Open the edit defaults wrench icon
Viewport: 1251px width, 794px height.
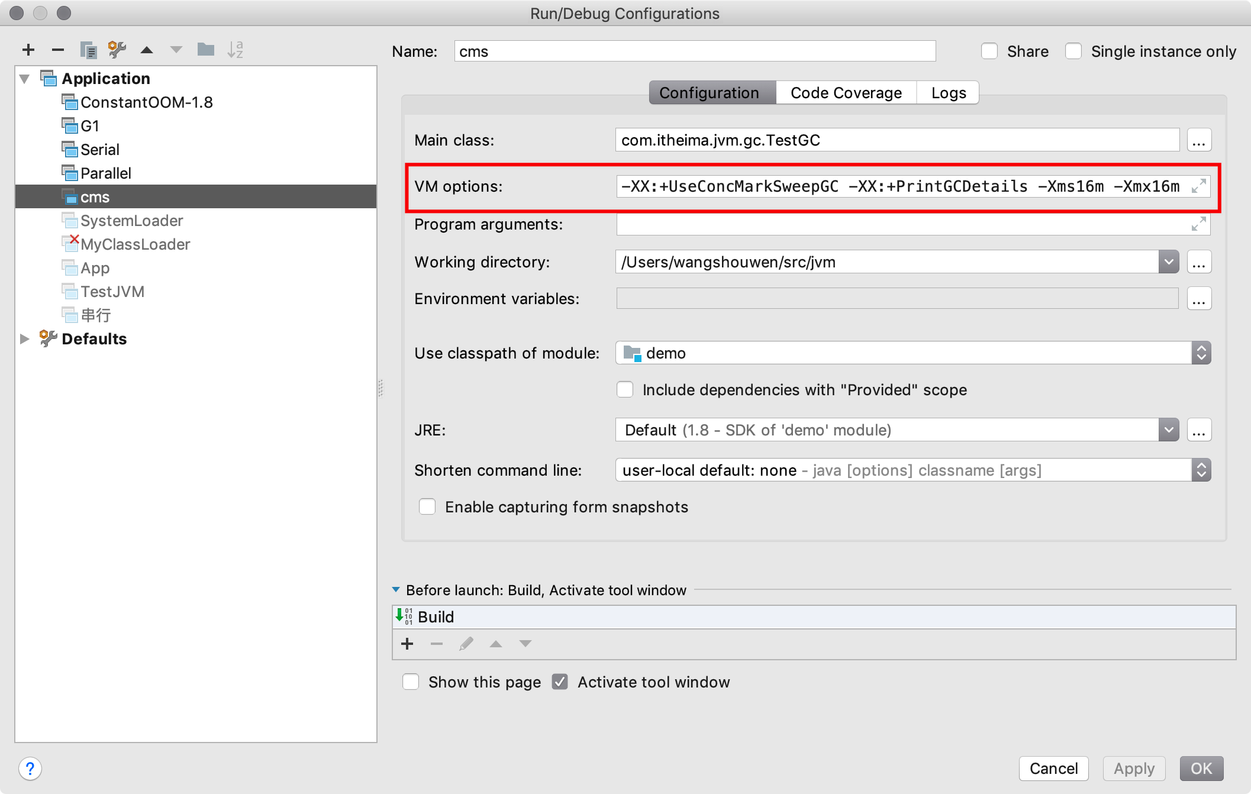click(117, 50)
